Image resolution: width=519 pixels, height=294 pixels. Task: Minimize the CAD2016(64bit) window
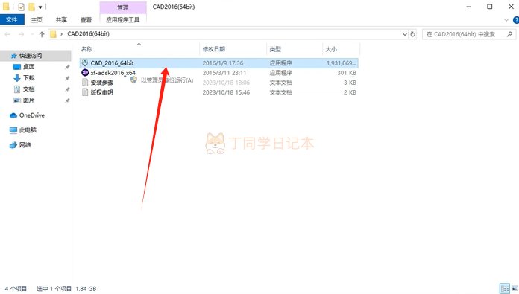tap(469, 7)
